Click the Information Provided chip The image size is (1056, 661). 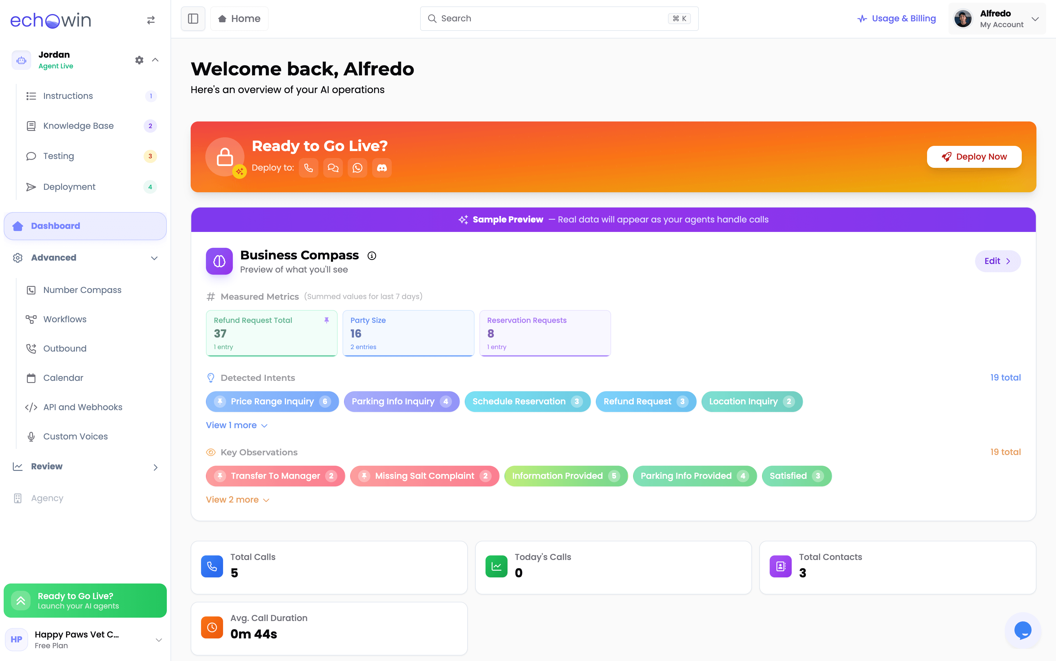point(566,476)
